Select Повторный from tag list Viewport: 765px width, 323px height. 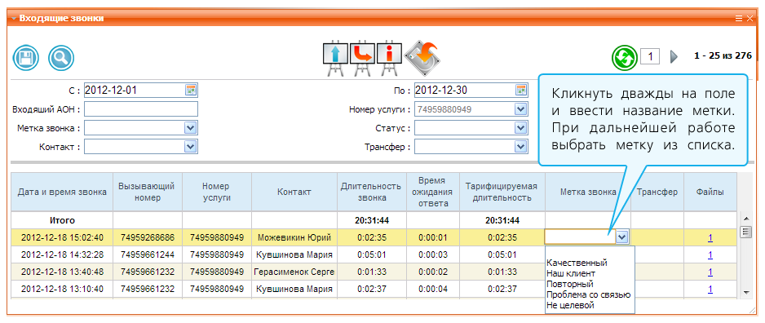[x=570, y=284]
